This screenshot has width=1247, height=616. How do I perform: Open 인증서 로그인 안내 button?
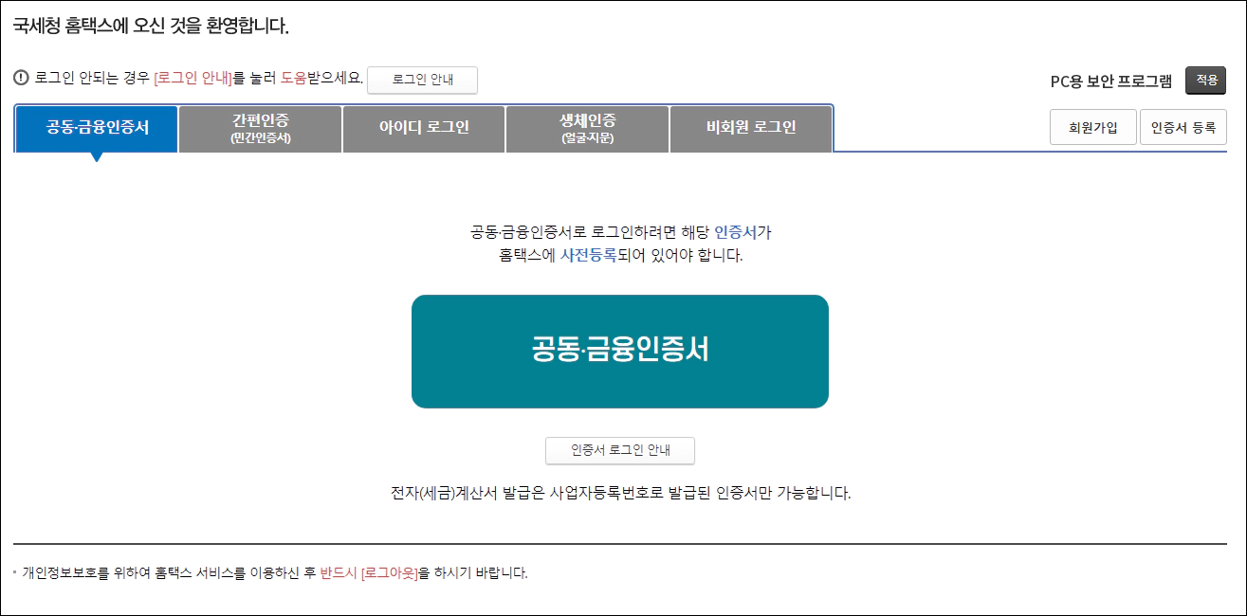point(620,451)
